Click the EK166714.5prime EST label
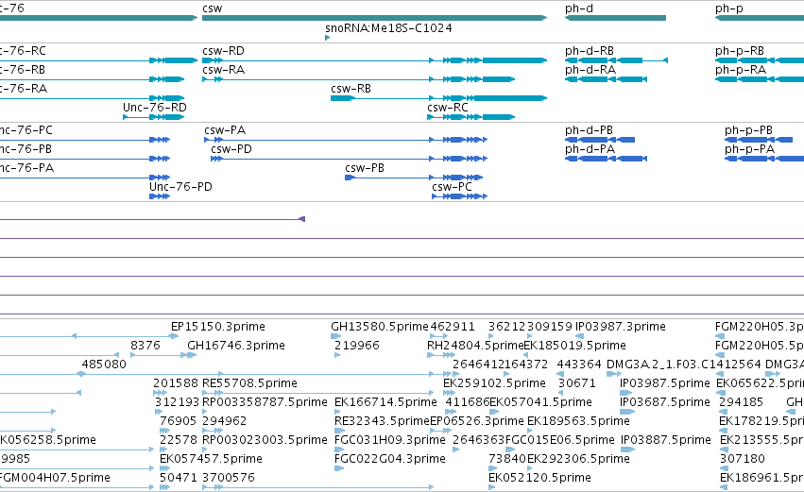This screenshot has height=492, width=804. click(385, 403)
